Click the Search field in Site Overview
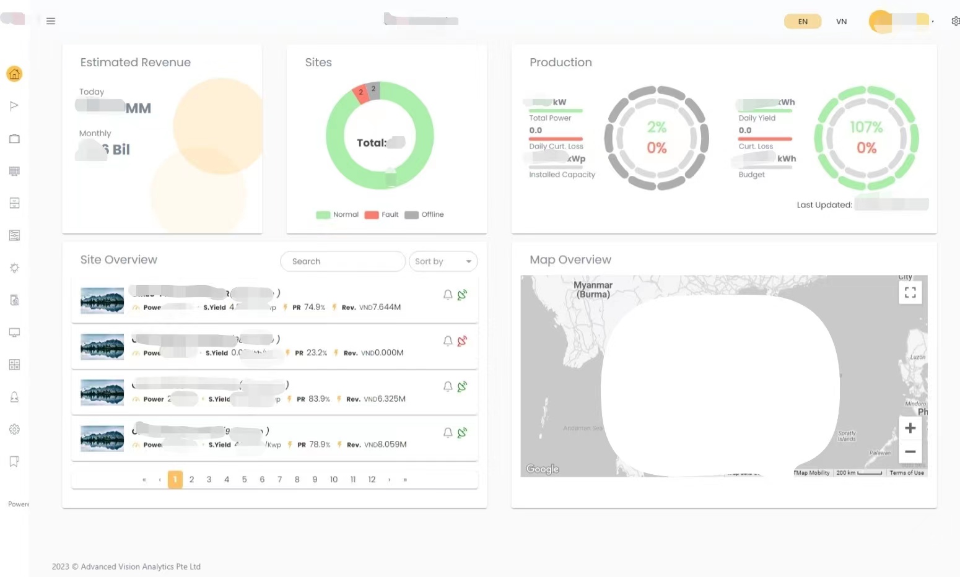960x577 pixels. click(343, 261)
